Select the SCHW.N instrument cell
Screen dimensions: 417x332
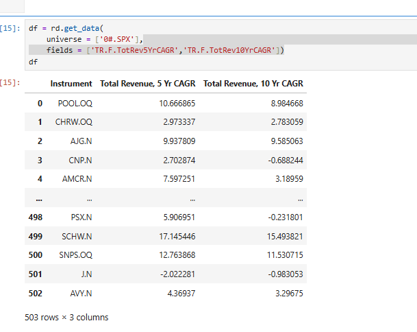click(x=77, y=237)
